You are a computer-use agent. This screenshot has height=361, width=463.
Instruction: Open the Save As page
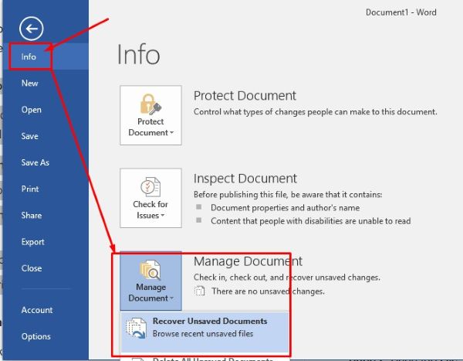(x=35, y=163)
